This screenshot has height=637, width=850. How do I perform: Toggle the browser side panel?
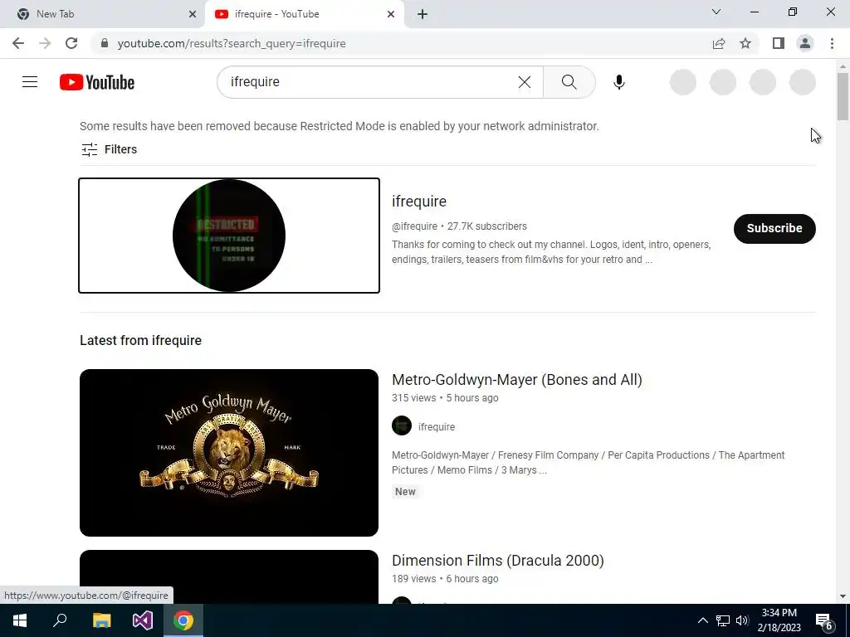coord(779,43)
